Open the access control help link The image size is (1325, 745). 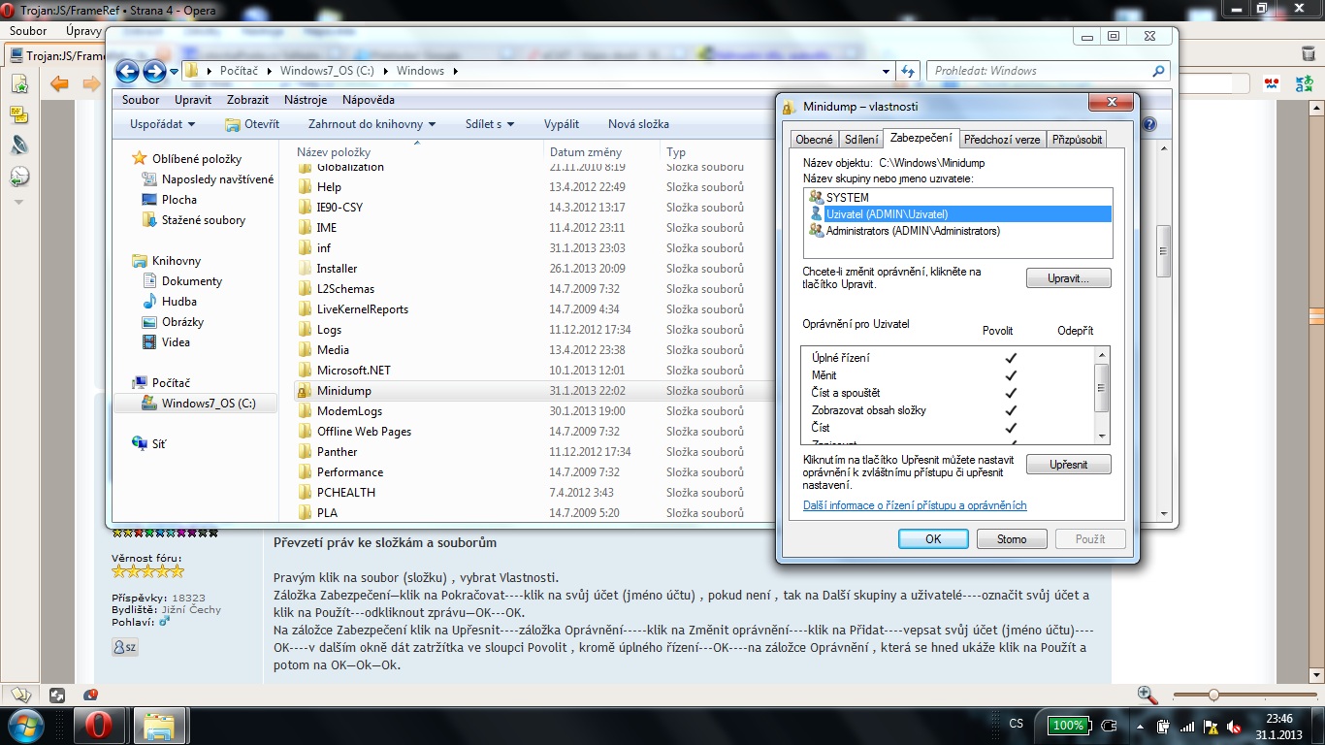click(915, 505)
